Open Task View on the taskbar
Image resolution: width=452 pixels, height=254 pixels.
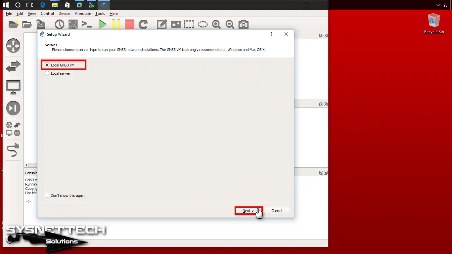30,5
